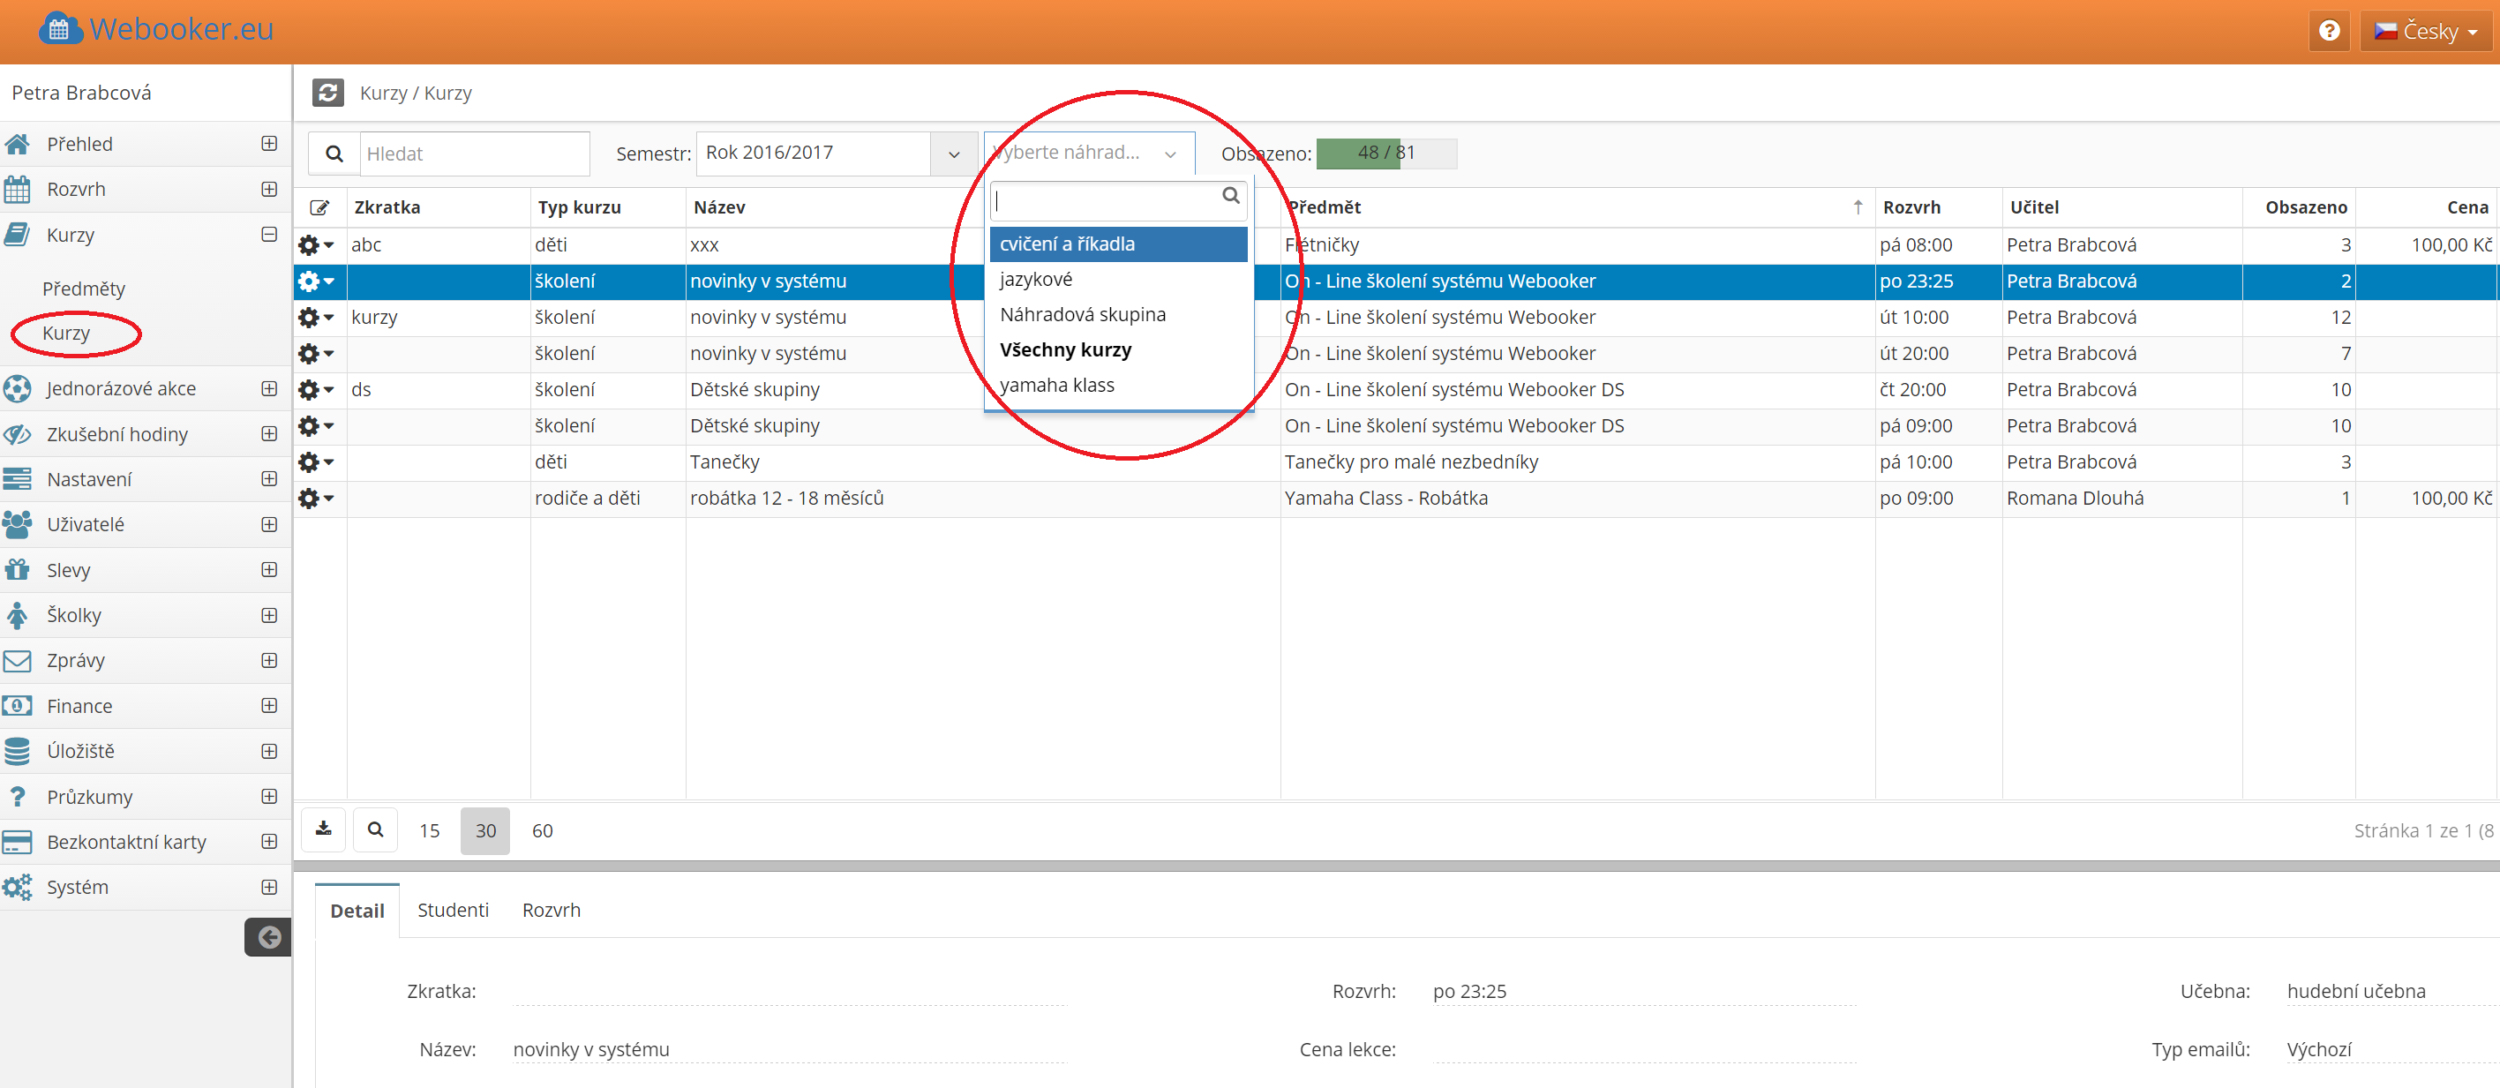Open Předměty link in sidebar
Image resolution: width=2500 pixels, height=1088 pixels.
click(x=85, y=289)
